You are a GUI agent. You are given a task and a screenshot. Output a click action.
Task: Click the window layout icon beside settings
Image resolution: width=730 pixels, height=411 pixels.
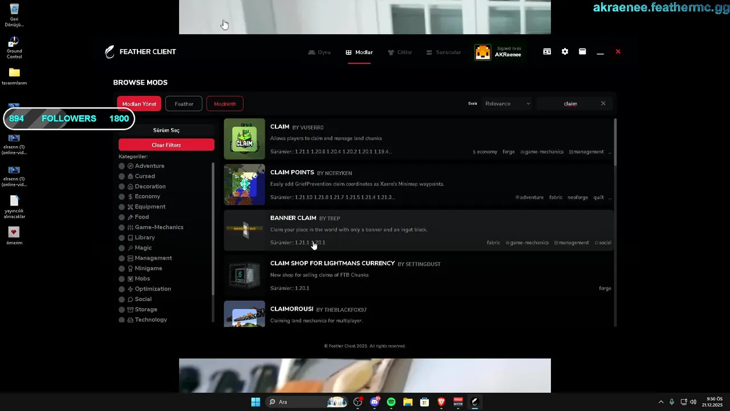(582, 51)
